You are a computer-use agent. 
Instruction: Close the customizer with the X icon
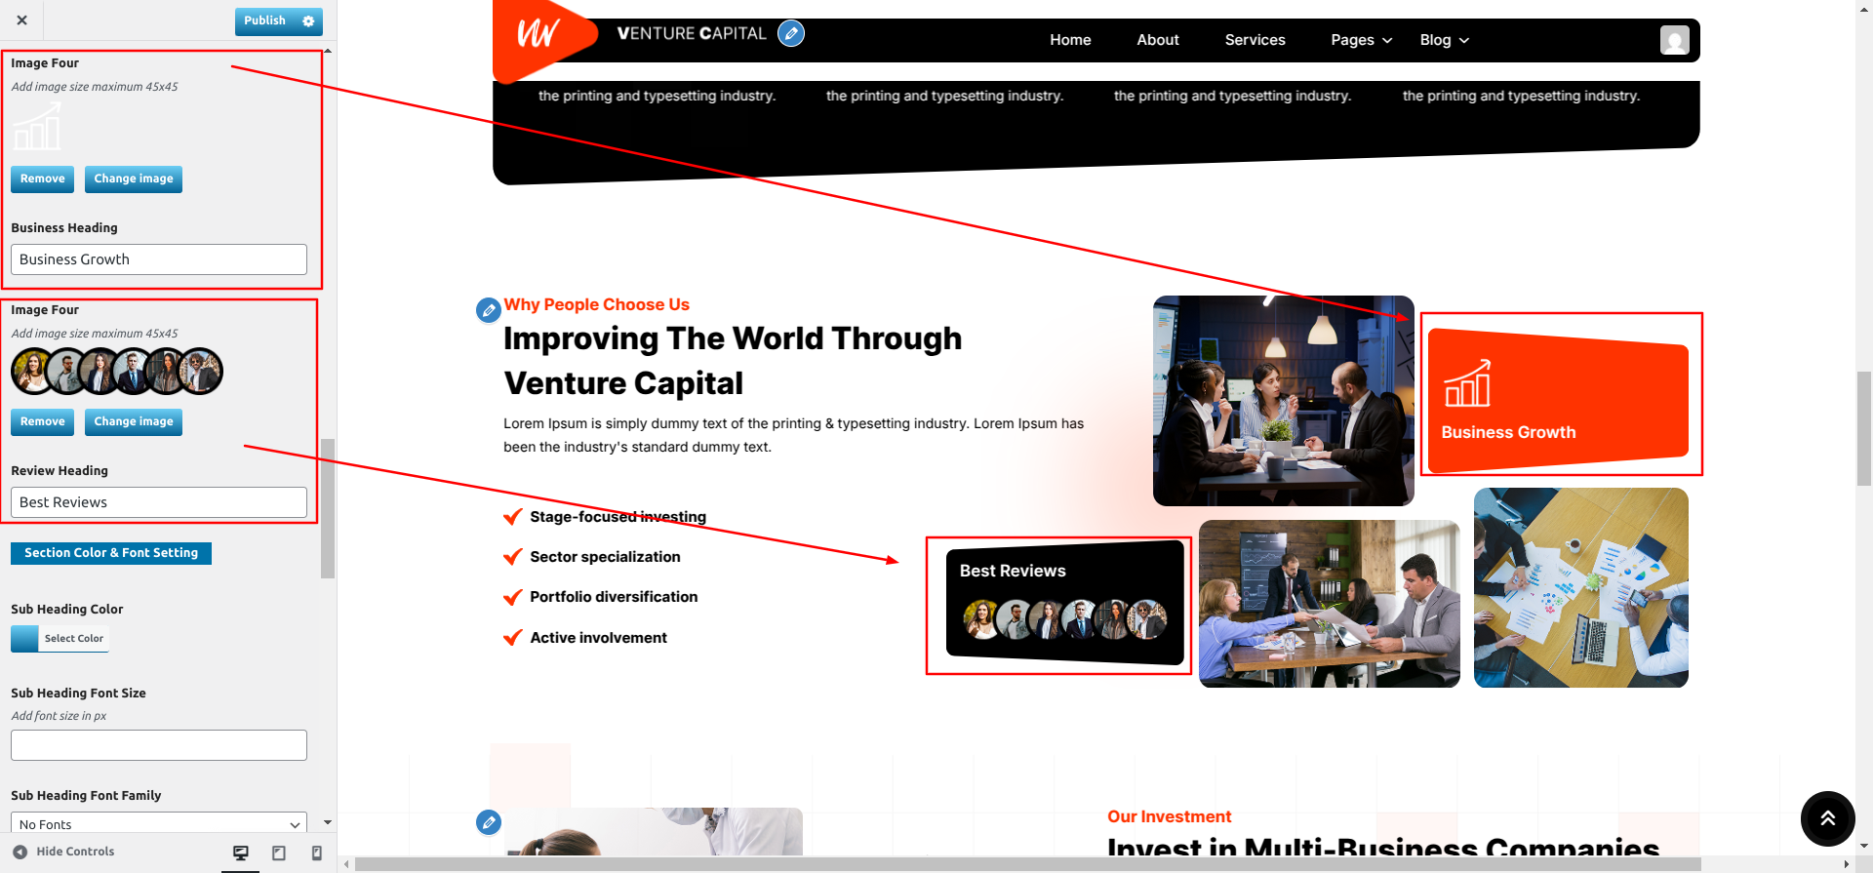[21, 20]
